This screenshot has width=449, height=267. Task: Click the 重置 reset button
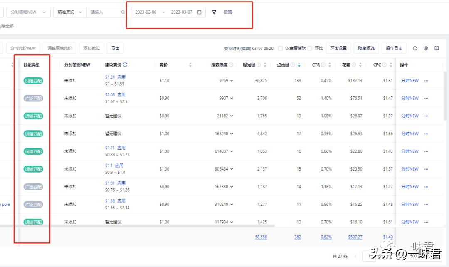(228, 12)
